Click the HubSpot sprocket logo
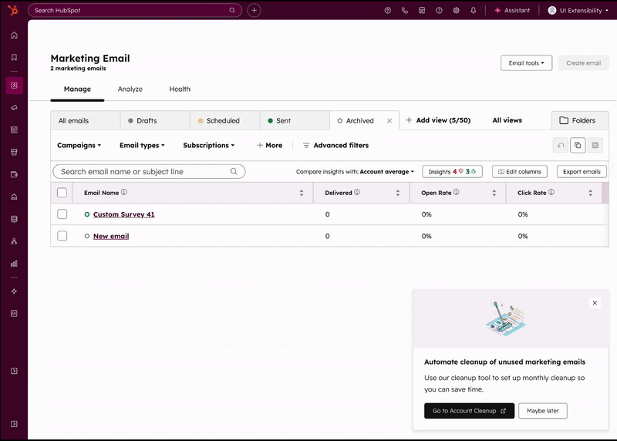The image size is (617, 441). 13,10
